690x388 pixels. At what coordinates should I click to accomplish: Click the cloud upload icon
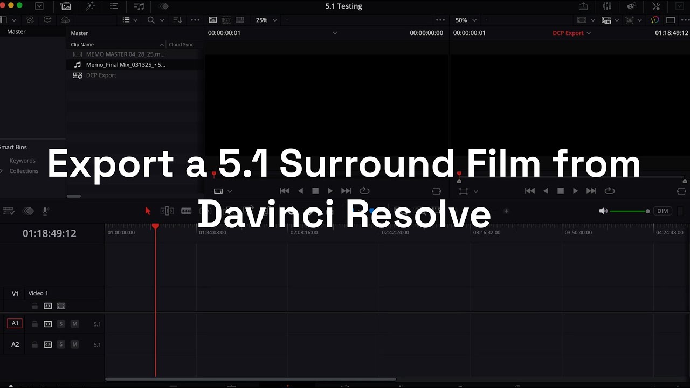65,20
